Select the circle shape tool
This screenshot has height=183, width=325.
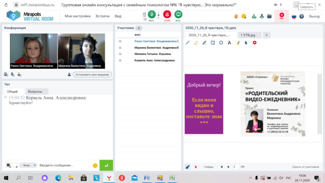(221, 43)
